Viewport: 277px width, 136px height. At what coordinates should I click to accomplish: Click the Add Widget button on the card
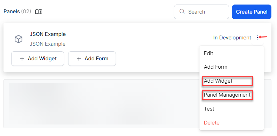pos(38,59)
